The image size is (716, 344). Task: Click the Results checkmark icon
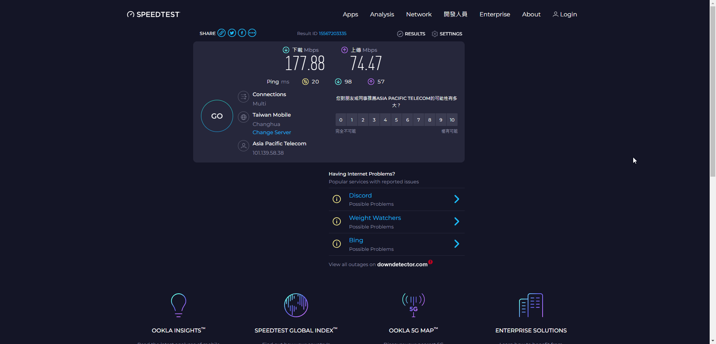point(400,34)
